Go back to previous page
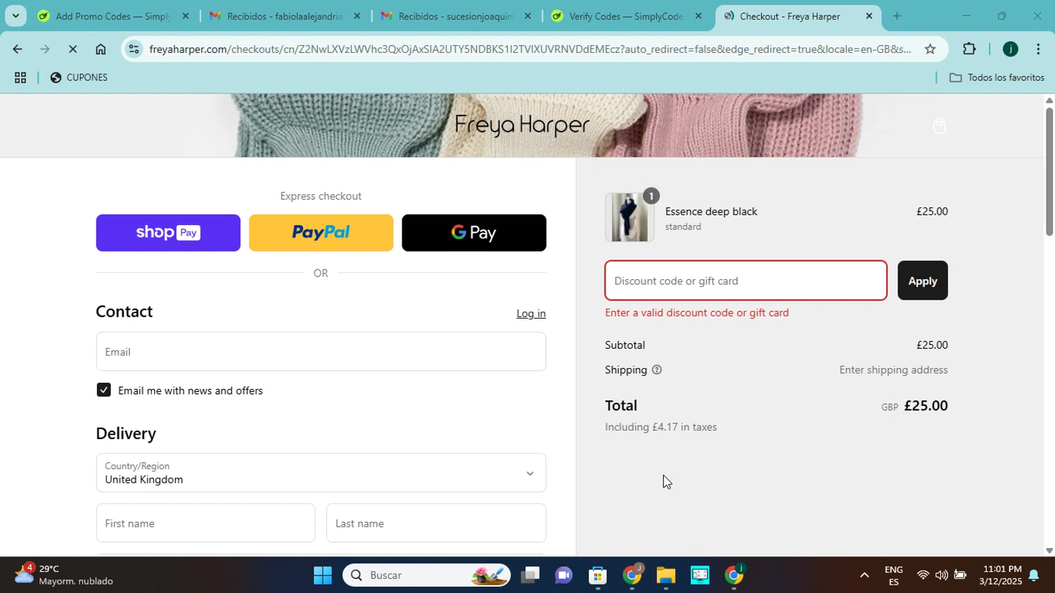1055x593 pixels. (17, 49)
